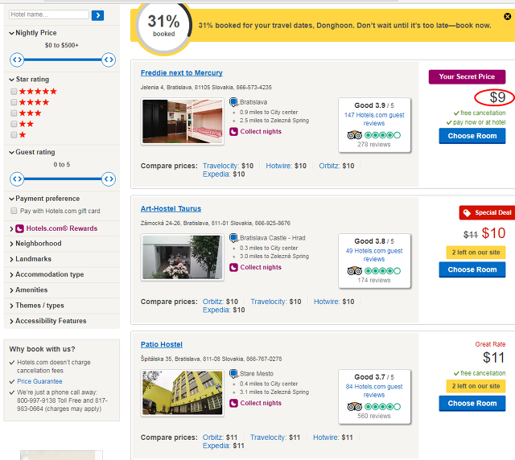This screenshot has height=460, width=515.
Task: Click Orbitz price for Freddie next to Mercury
Action: coord(336,166)
